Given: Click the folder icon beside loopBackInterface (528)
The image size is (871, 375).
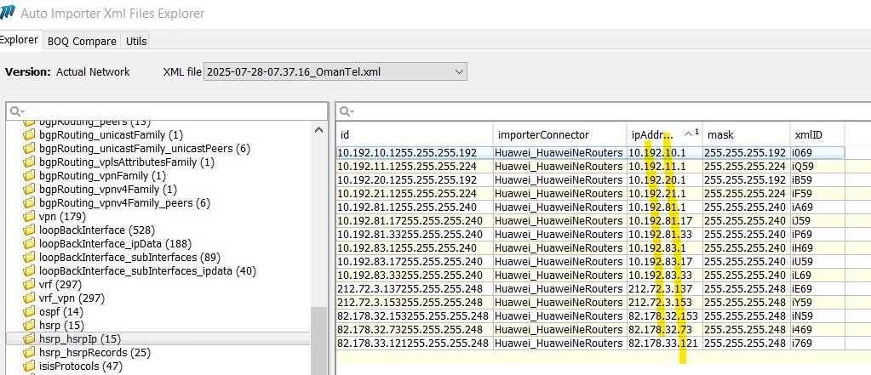Looking at the screenshot, I should 30,230.
